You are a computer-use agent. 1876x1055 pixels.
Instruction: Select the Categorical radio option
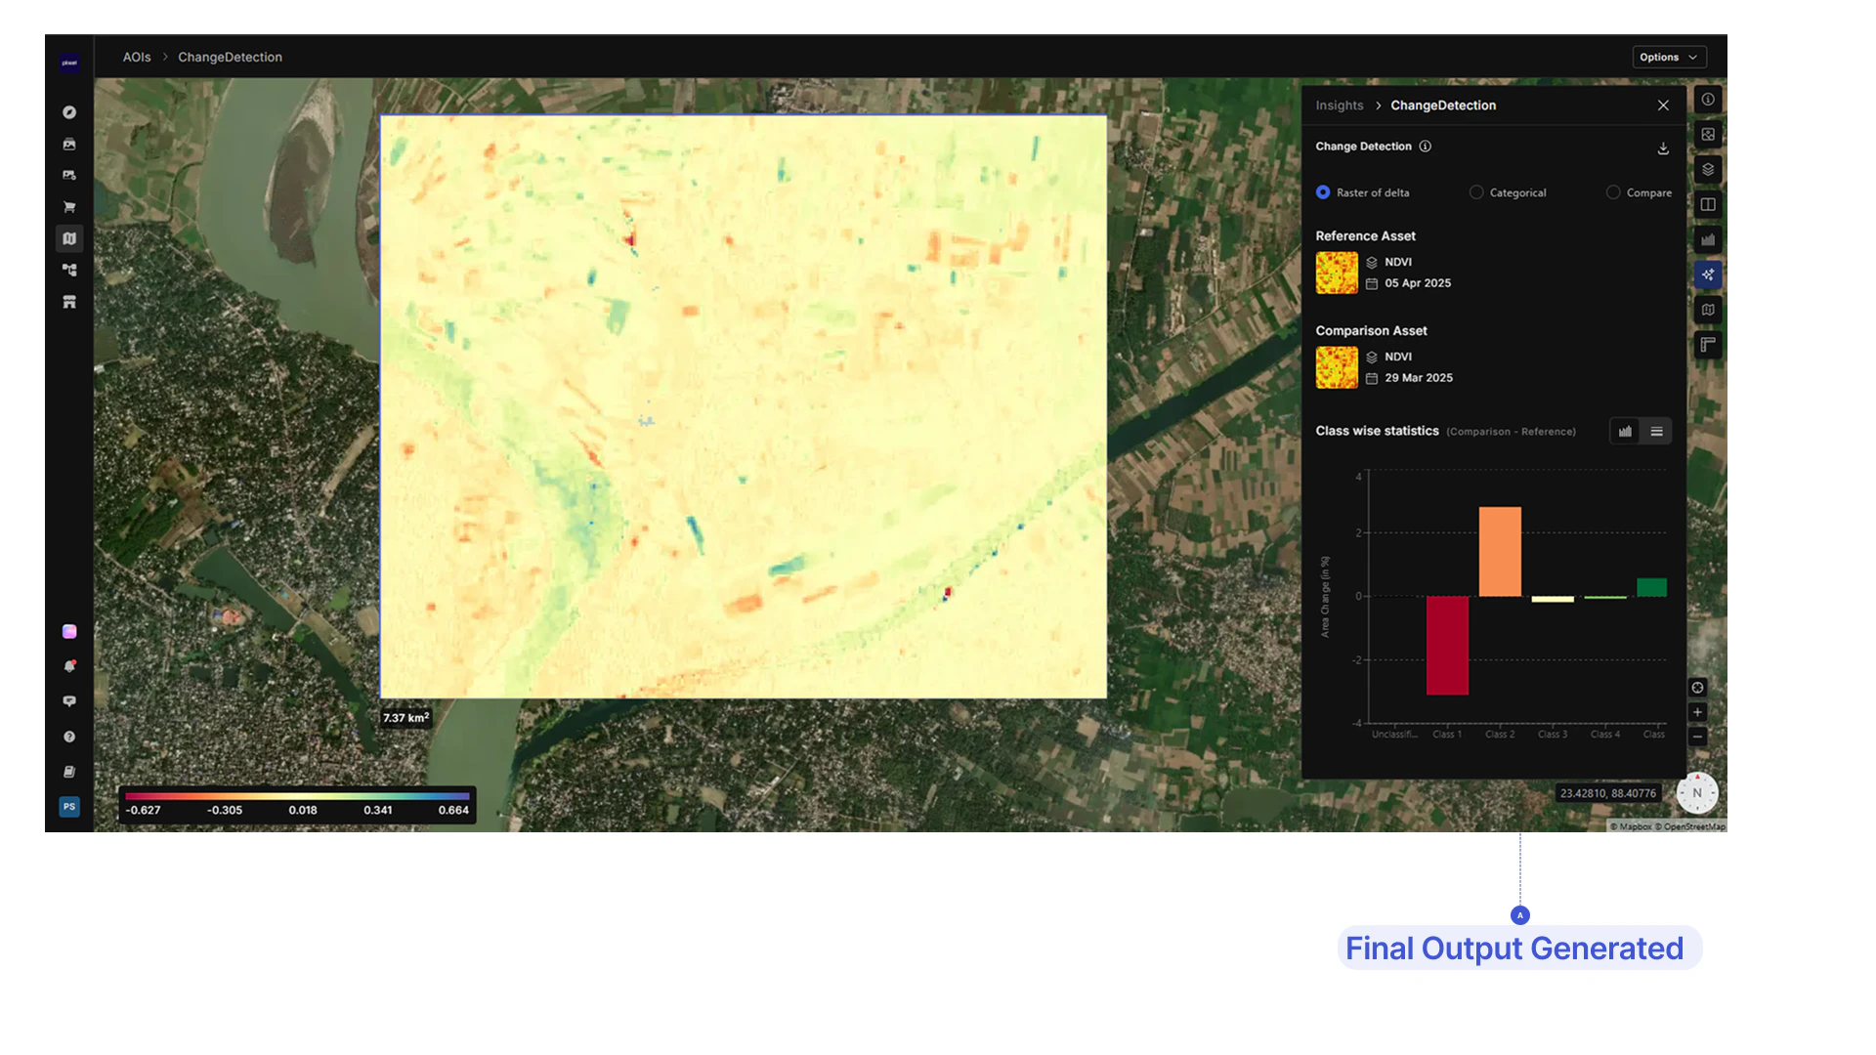(x=1508, y=192)
